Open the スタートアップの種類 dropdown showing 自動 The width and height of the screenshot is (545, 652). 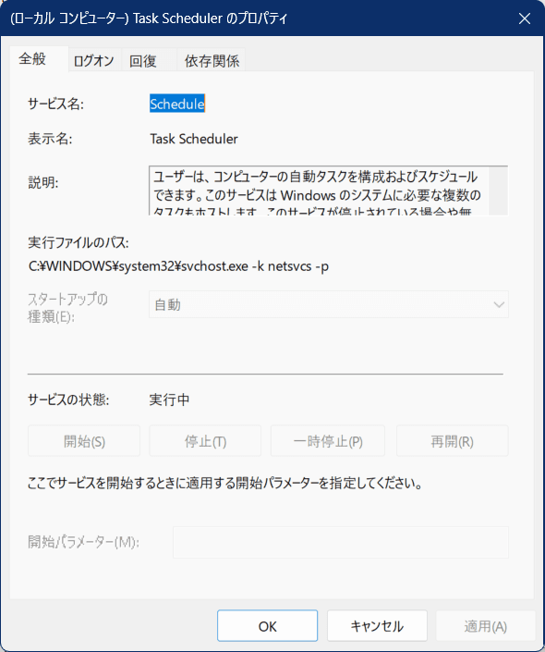(x=329, y=304)
